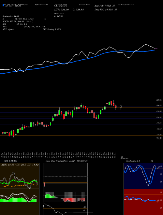
Task: Click 'Intra Day Trading Price & MR' title
Action: tap(60, 161)
